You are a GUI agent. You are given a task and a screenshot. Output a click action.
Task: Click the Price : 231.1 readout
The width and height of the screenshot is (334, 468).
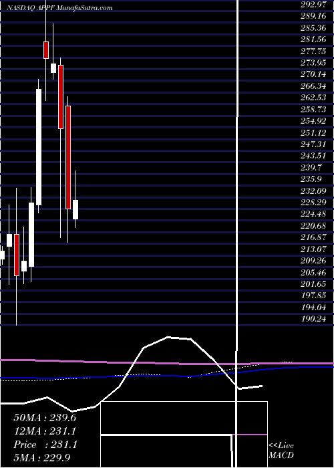(x=45, y=445)
